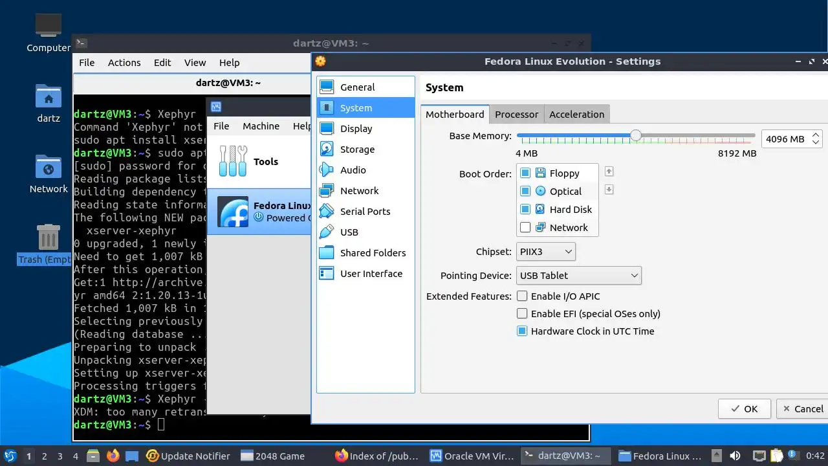Enable Network boot order checkbox
The width and height of the screenshot is (828, 466).
525,227
